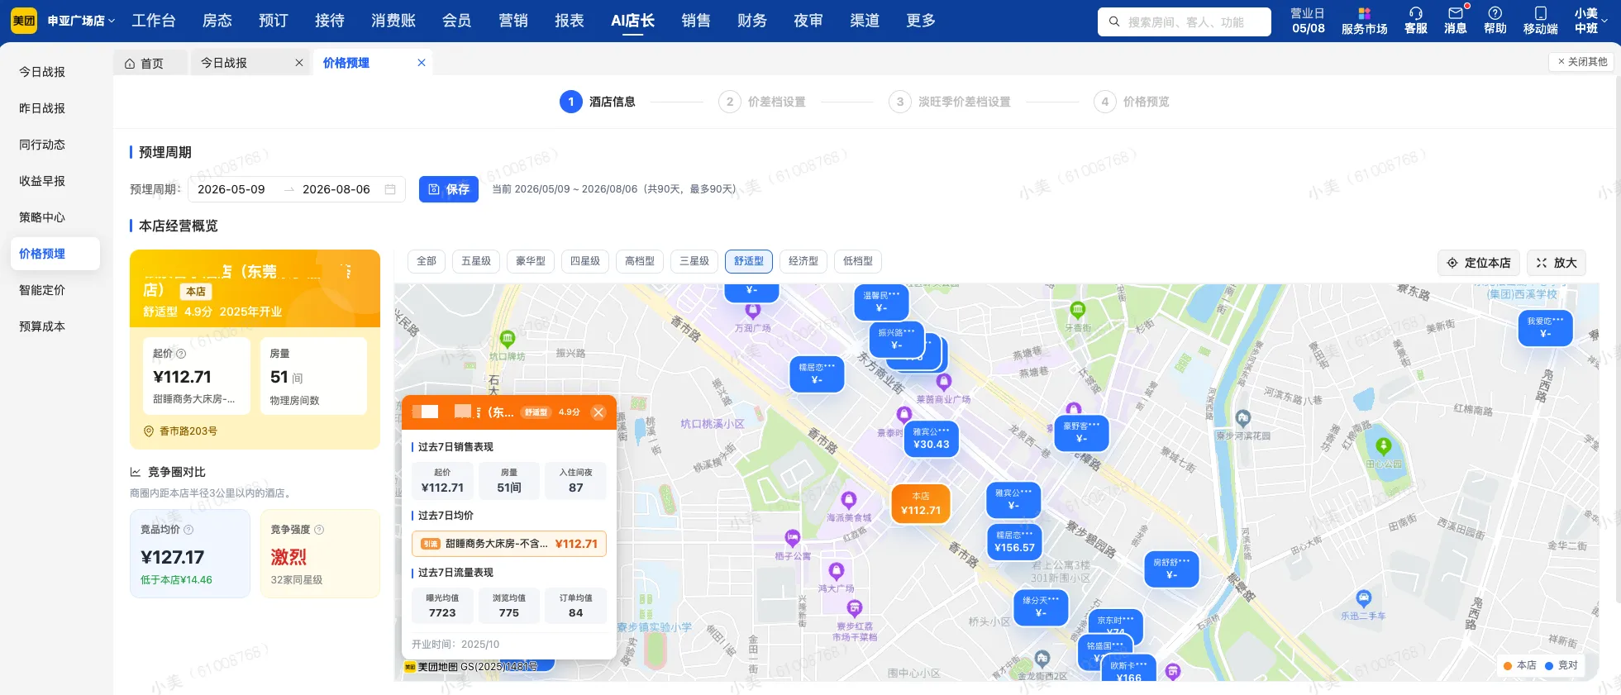1621x695 pixels.
Task: Select the 低档型 filter
Action: [x=858, y=261]
